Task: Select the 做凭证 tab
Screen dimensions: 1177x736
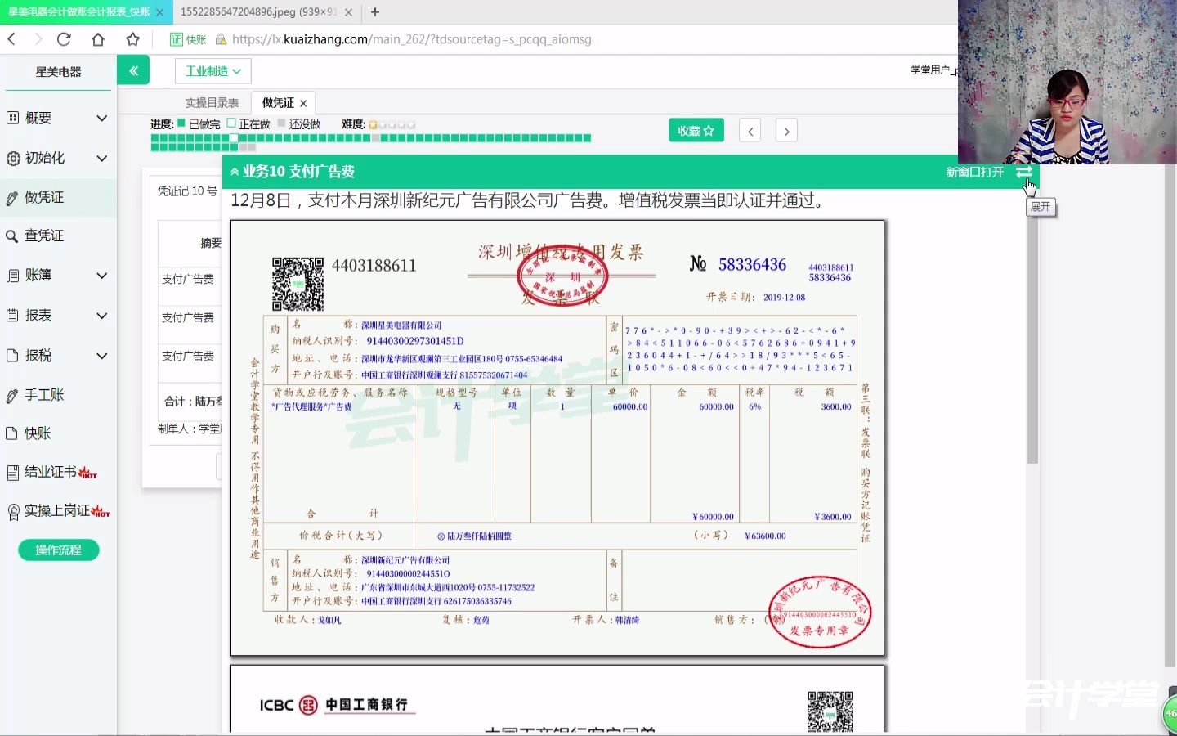Action: click(x=278, y=103)
